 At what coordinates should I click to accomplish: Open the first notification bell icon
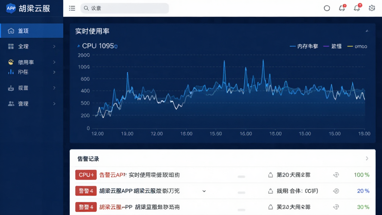tap(342, 8)
